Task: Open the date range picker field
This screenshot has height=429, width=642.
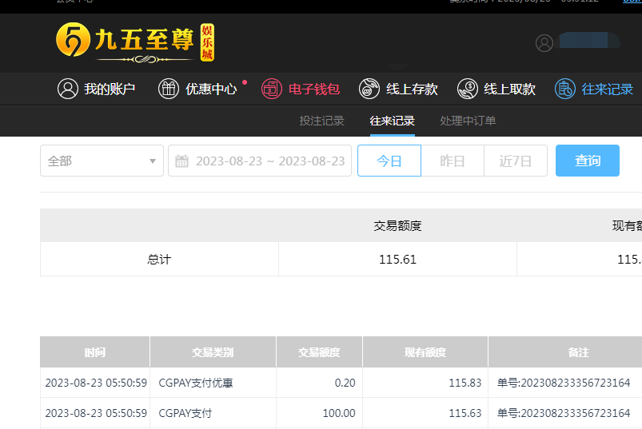Action: (269, 161)
